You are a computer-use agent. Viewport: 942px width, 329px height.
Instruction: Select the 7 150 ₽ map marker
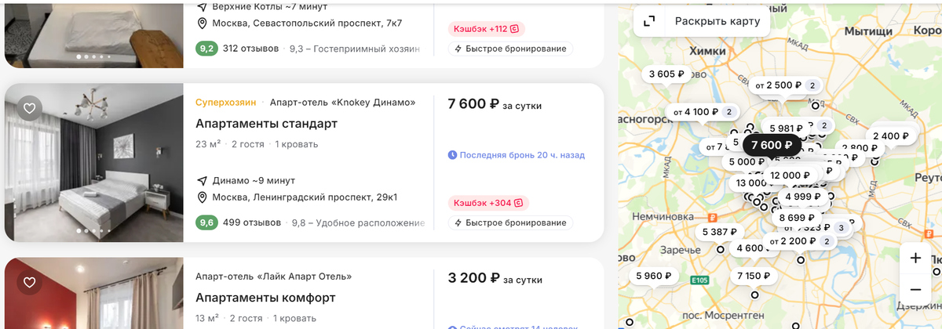coord(754,276)
